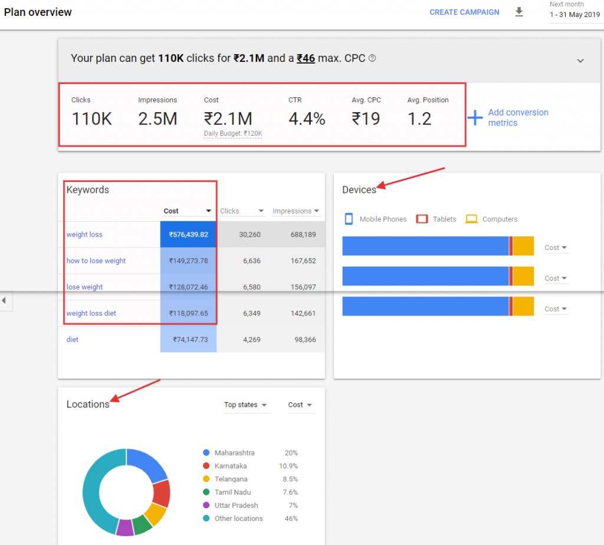Open the second Devices bar Cost dropdown
The image size is (604, 545).
tap(556, 278)
